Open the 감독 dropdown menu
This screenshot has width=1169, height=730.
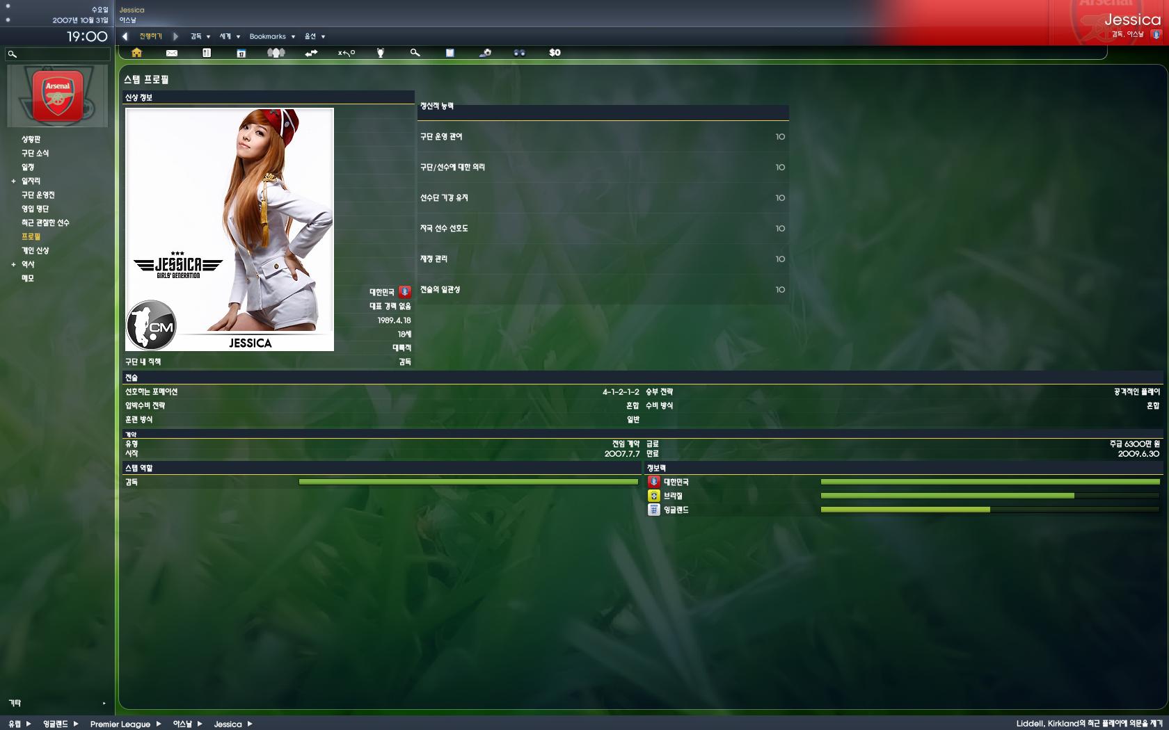click(x=200, y=36)
